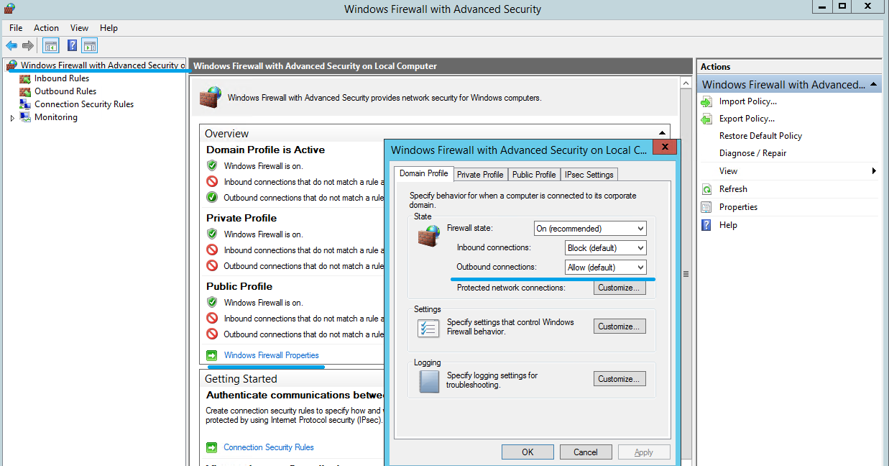The image size is (889, 466).
Task: Customize Protected network connections
Action: tap(619, 288)
